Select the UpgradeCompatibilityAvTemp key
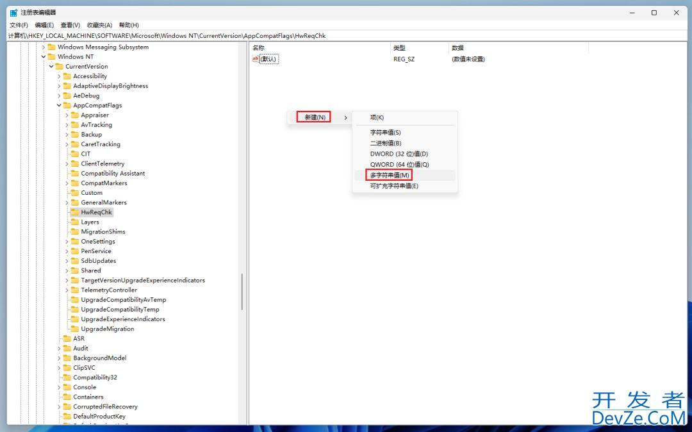This screenshot has height=432, width=692. tap(124, 299)
